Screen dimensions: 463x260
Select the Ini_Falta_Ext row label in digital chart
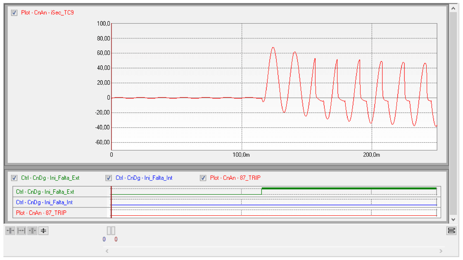coord(45,192)
